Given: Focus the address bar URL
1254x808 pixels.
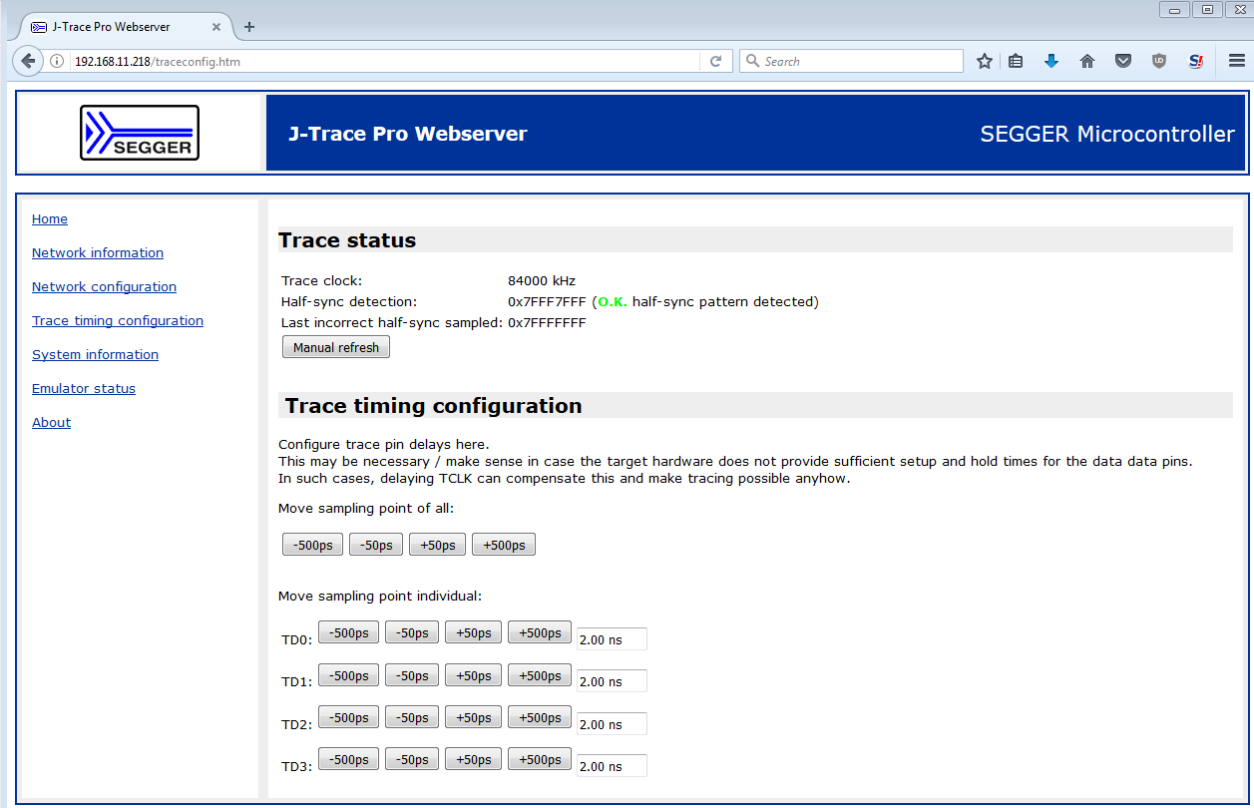Looking at the screenshot, I should point(384,61).
